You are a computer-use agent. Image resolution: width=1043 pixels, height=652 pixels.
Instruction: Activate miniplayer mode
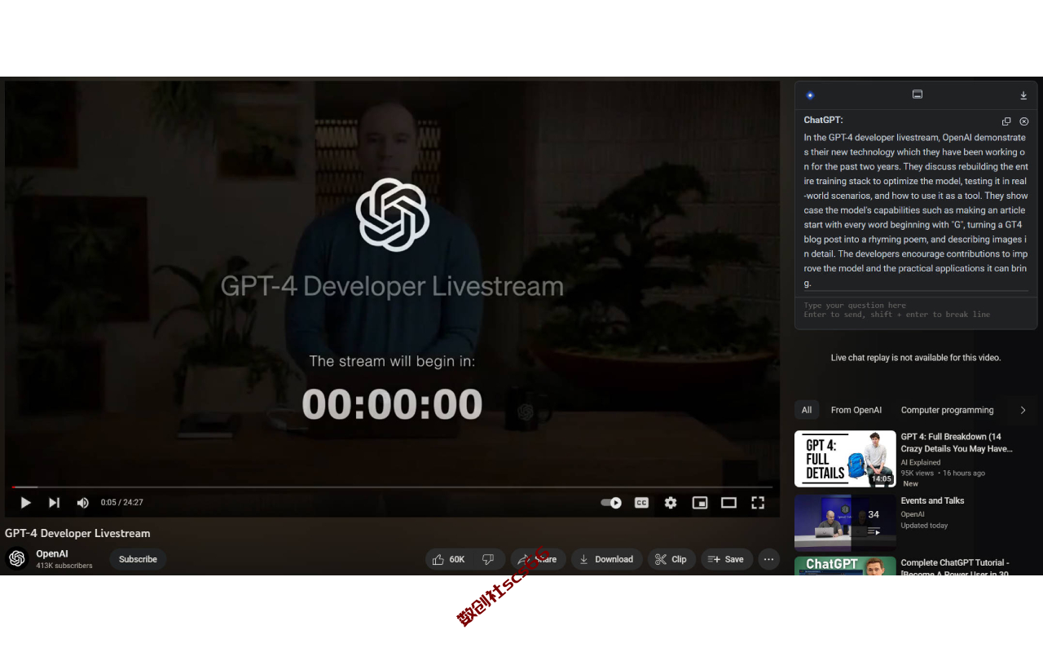700,503
